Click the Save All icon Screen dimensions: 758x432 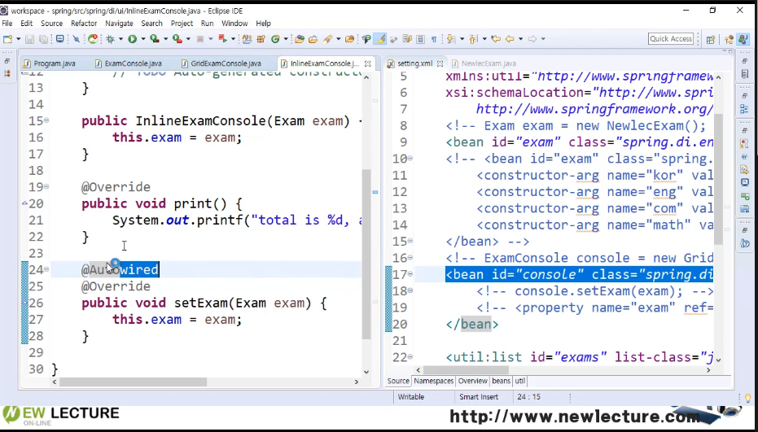point(43,39)
